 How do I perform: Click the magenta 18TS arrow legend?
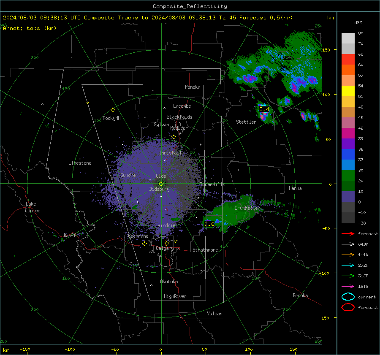click(x=348, y=287)
